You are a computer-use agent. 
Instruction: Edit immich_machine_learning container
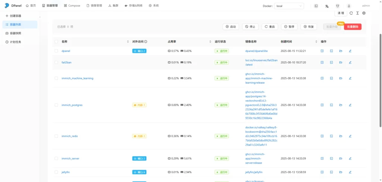pyautogui.click(x=350, y=78)
